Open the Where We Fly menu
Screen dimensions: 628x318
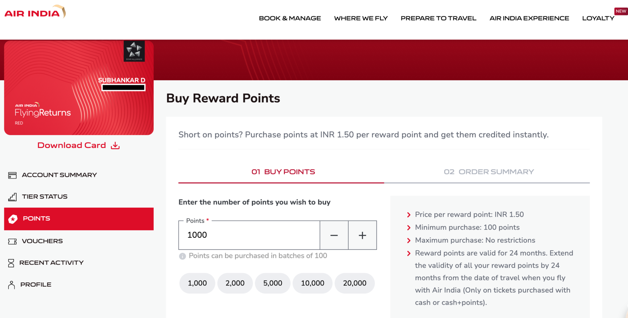361,18
